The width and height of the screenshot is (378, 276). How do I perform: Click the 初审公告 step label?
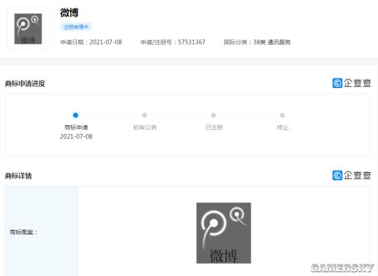145,127
